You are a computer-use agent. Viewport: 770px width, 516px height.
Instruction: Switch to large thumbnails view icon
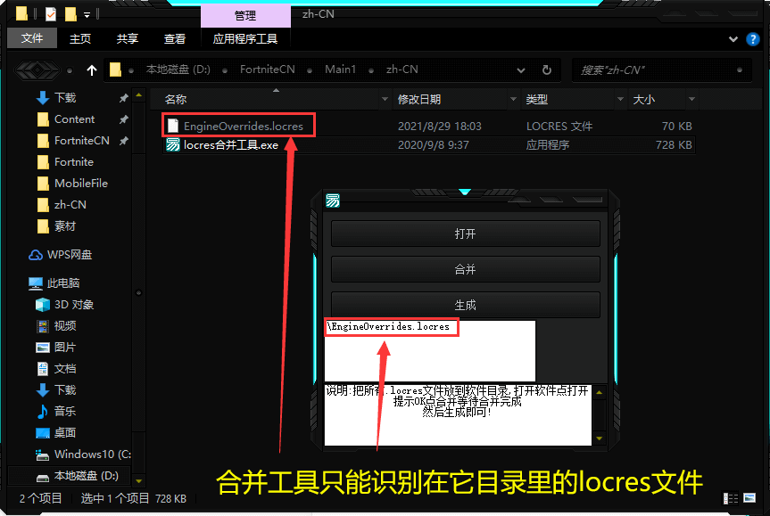(x=749, y=498)
